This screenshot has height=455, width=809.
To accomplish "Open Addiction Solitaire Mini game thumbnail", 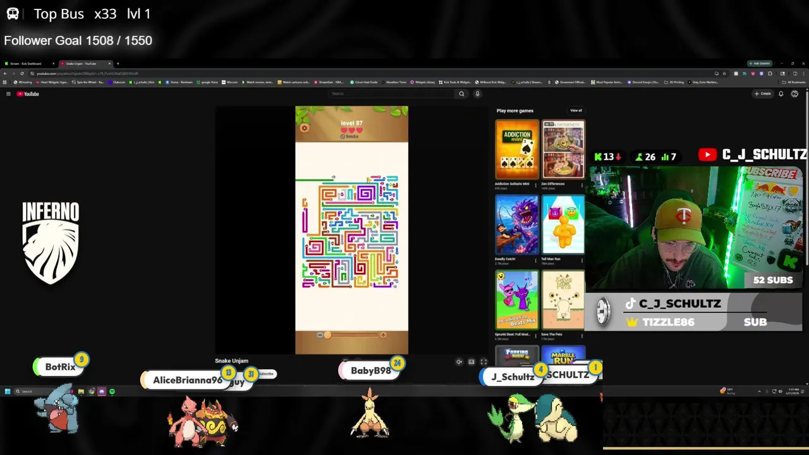I will pyautogui.click(x=517, y=150).
